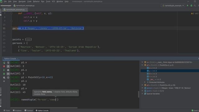The height and width of the screenshot is (112, 199).
Task: Open the TODO tool window
Action: (x=7, y=111)
